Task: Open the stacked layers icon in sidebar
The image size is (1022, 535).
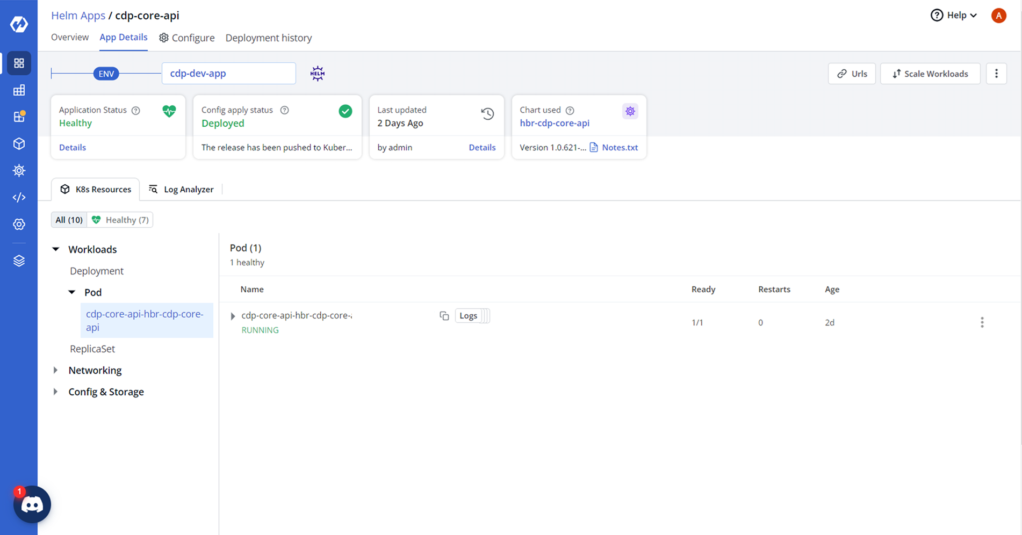Action: pyautogui.click(x=19, y=261)
